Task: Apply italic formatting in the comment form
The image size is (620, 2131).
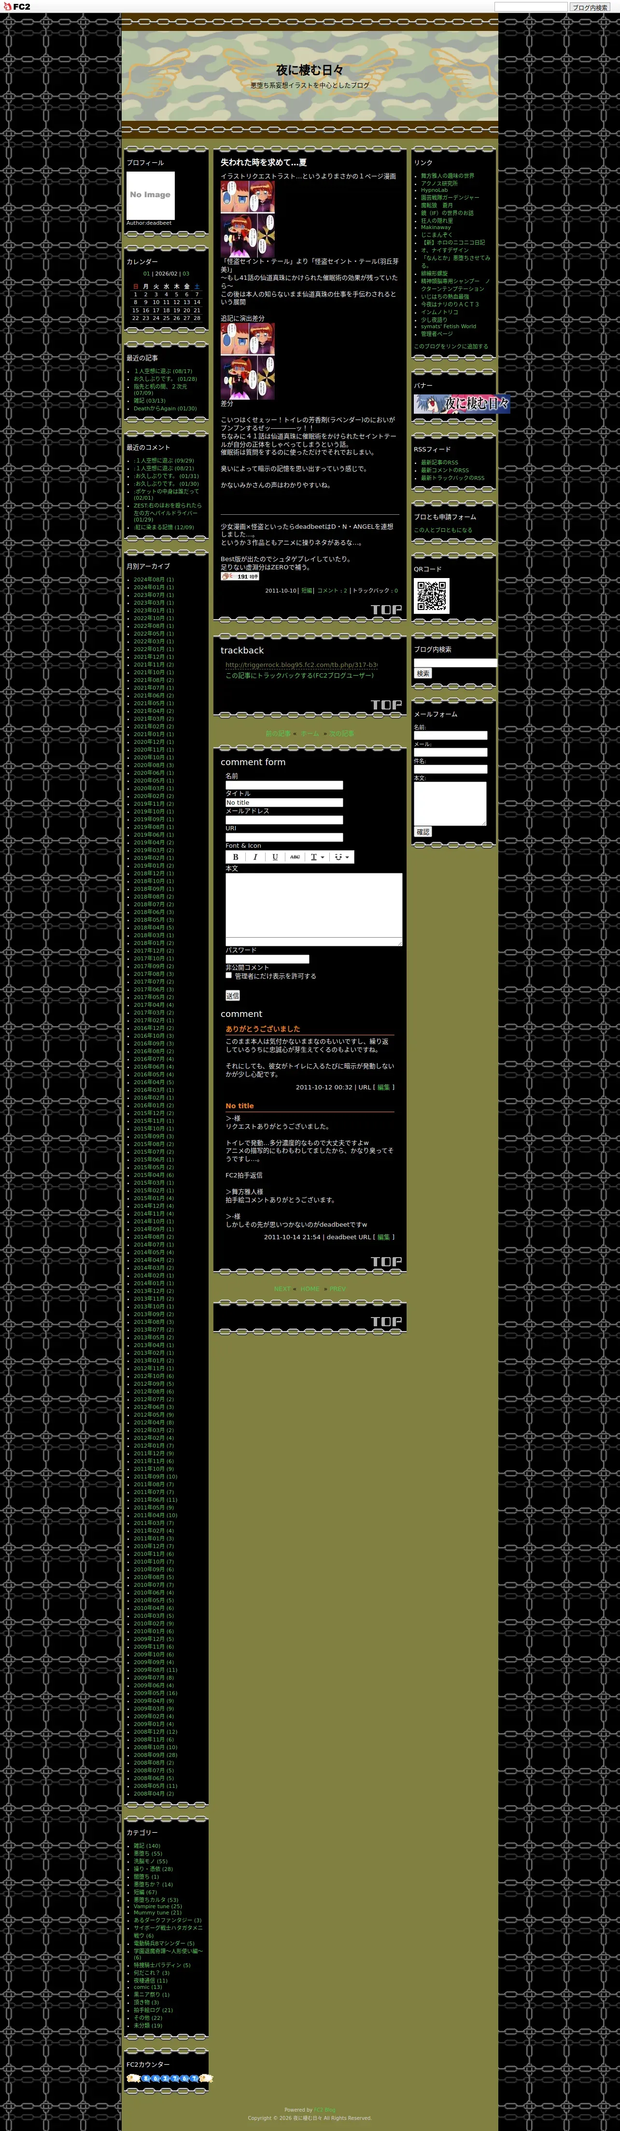Action: pos(255,857)
